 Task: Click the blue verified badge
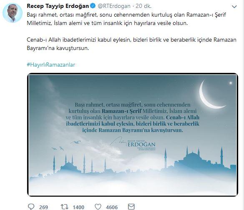click(93, 6)
